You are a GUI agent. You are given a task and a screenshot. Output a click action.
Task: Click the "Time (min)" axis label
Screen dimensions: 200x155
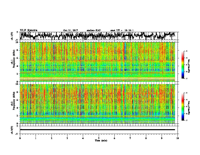point(101,141)
